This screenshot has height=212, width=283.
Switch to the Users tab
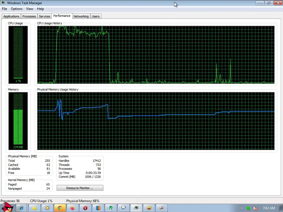click(96, 16)
